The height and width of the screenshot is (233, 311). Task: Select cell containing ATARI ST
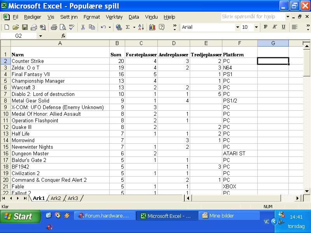(x=240, y=153)
